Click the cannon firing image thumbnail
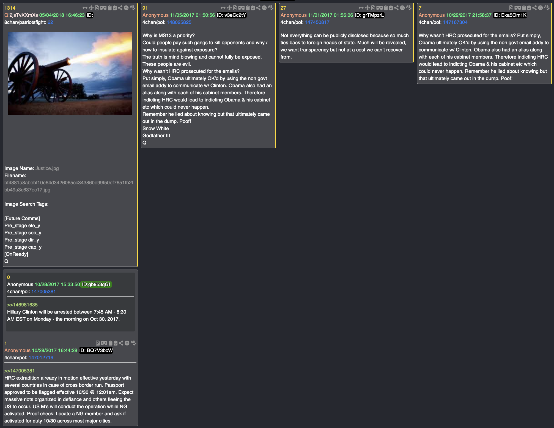Screen dimensions: 554x428 click(70, 73)
